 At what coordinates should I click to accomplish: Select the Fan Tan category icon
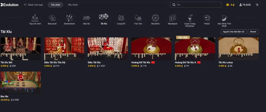(x=138, y=20)
